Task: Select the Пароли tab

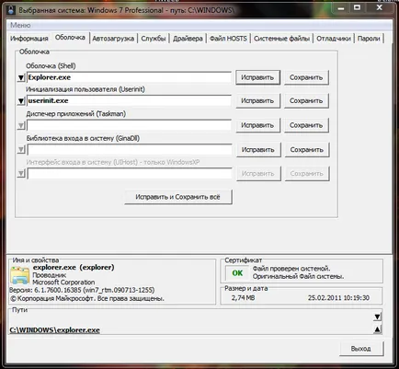Action: pyautogui.click(x=369, y=39)
